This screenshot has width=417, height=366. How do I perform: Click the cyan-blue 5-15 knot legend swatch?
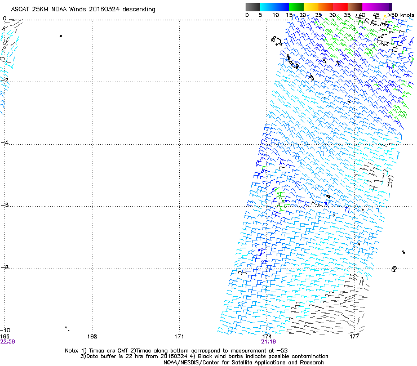274,7
